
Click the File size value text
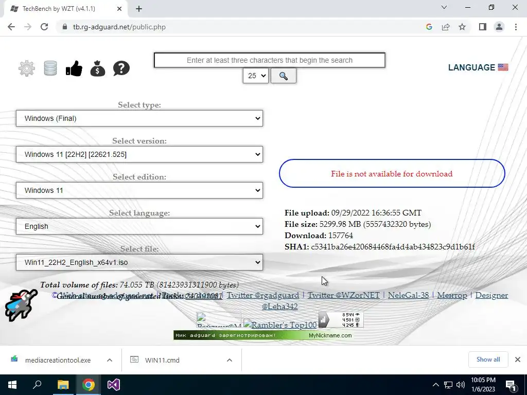coord(375,224)
